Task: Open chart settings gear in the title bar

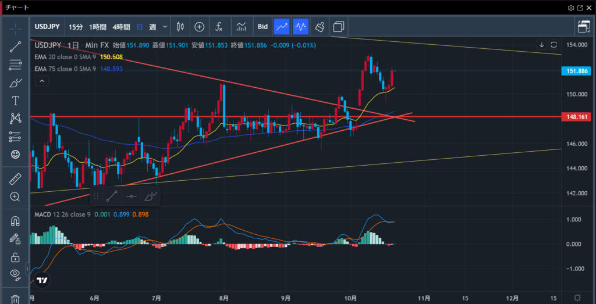Action: (x=570, y=8)
